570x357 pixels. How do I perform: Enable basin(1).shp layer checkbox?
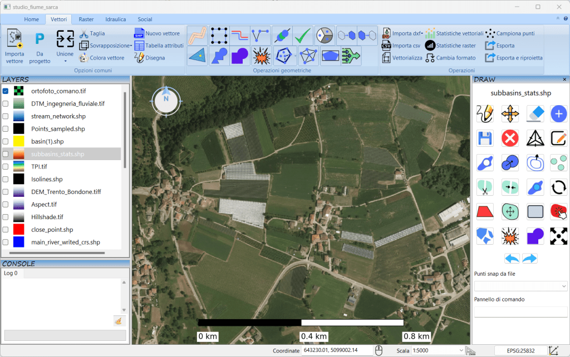coord(6,141)
